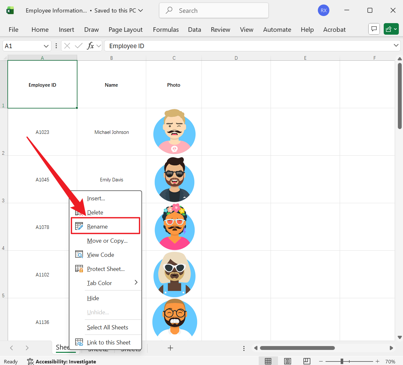Expand the Saved to this PC dropdown

140,10
